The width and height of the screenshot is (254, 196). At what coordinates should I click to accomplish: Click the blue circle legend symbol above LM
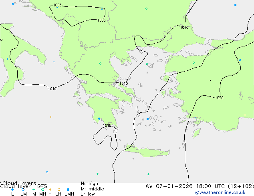coord(23,189)
